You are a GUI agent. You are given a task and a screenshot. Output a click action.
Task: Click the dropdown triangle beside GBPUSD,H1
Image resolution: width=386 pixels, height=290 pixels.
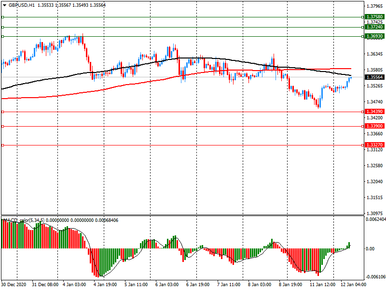click(4, 5)
